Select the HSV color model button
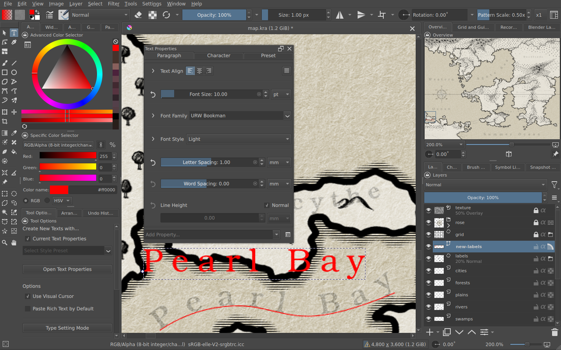 (62, 201)
